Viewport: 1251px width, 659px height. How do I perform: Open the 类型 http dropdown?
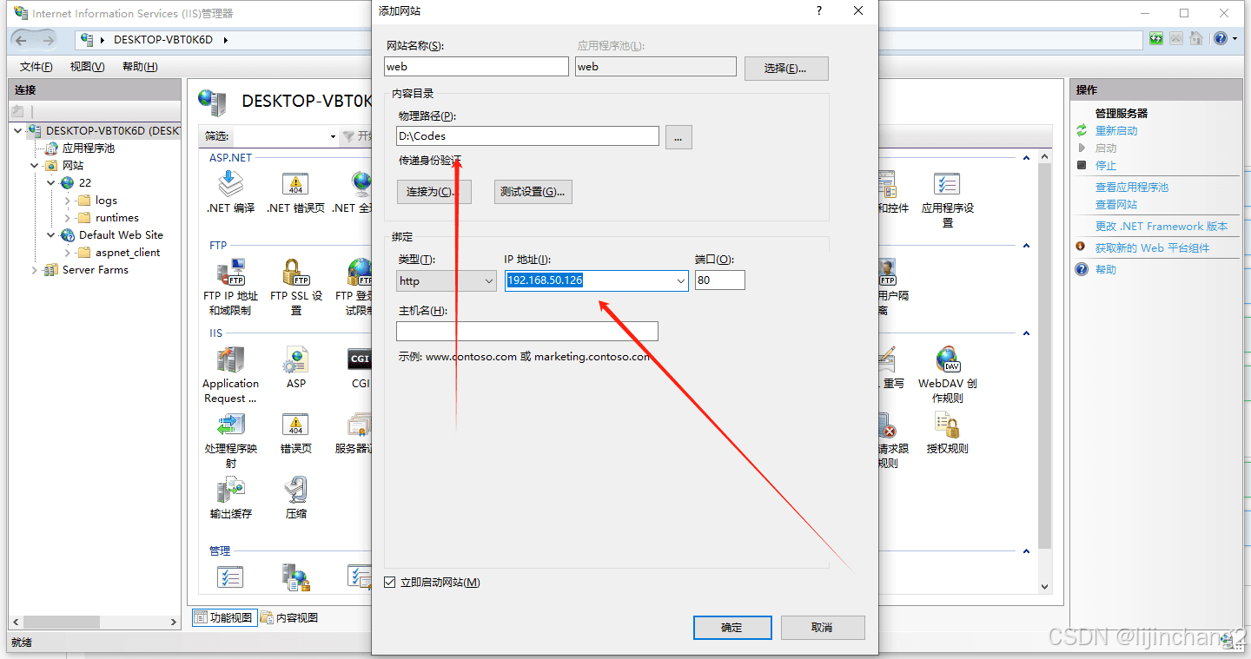point(447,280)
